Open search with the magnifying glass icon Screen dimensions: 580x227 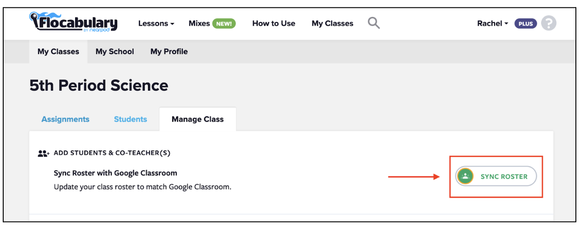pyautogui.click(x=374, y=23)
